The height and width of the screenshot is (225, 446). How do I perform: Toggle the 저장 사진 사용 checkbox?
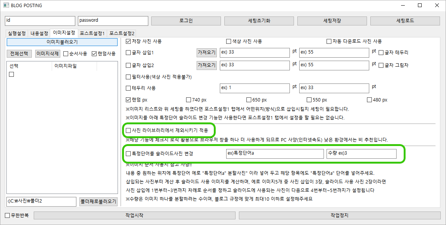pyautogui.click(x=128, y=41)
